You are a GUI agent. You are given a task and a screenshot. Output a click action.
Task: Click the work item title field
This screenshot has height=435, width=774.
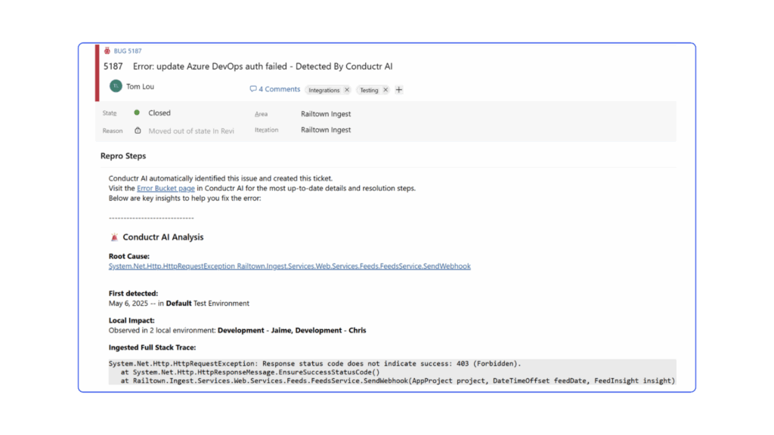[257, 66]
